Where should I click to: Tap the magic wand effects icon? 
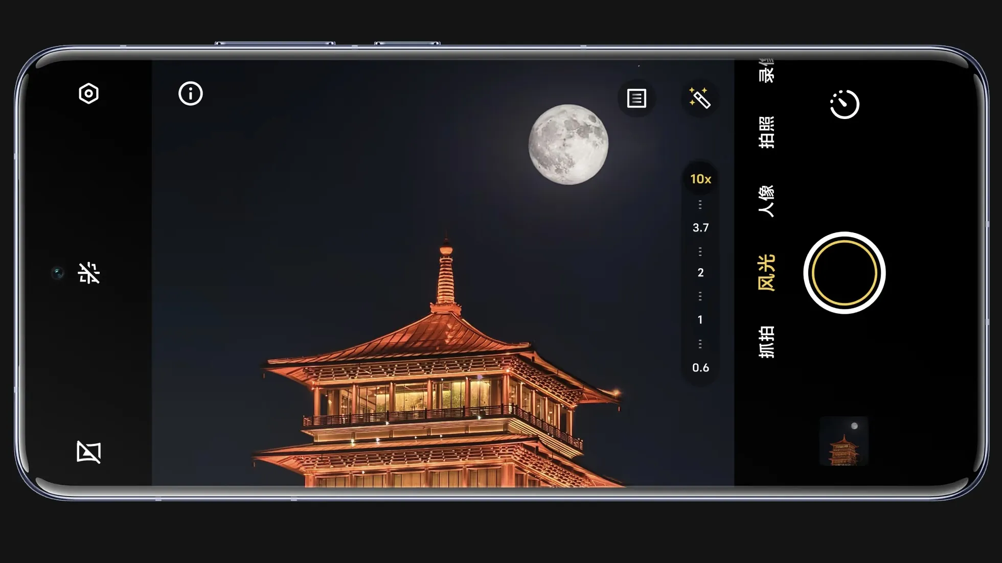point(699,98)
